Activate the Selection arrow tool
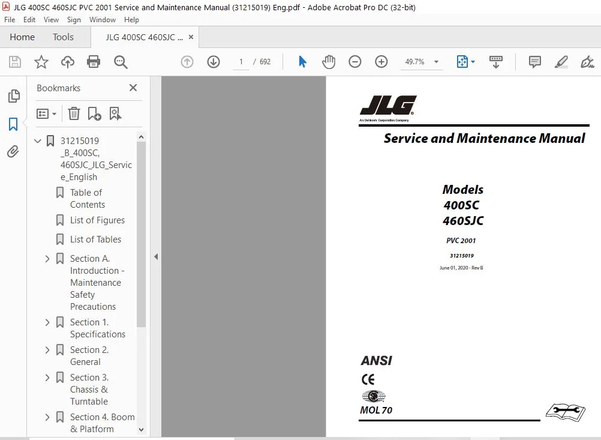The width and height of the screenshot is (601, 440). coord(302,62)
